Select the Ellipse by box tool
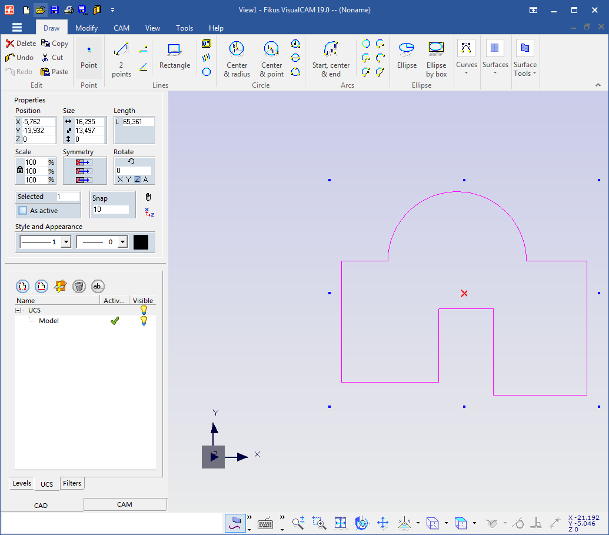Screen dimensions: 609x535 click(436, 59)
